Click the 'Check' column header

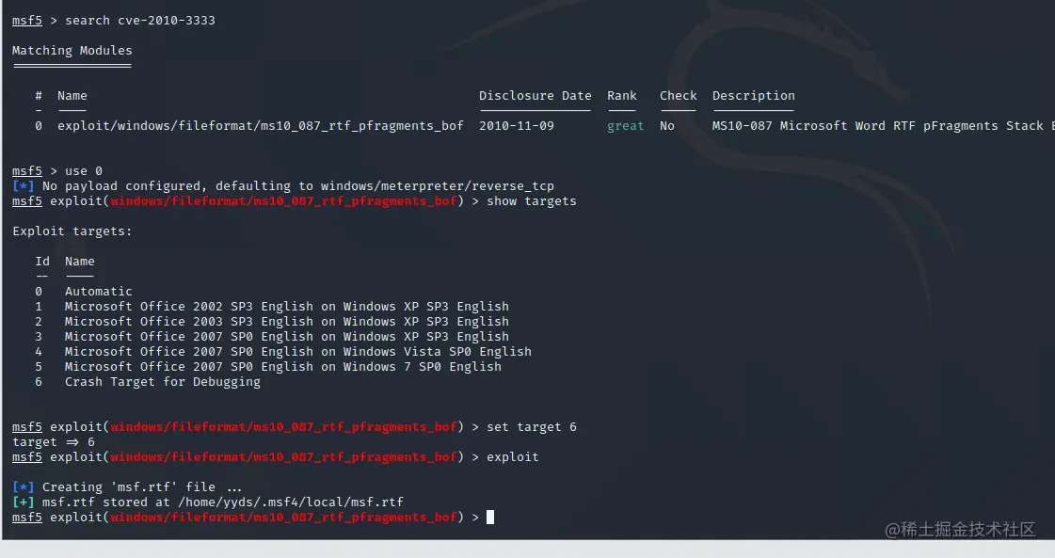pyautogui.click(x=679, y=96)
